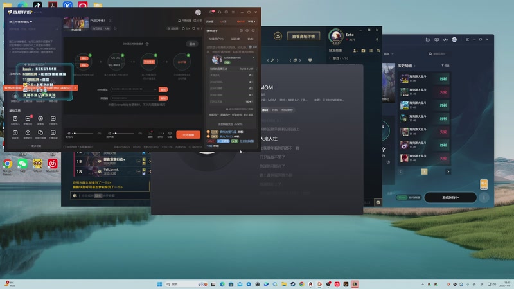Open the Windows Start menu
The height and width of the screenshot is (289, 514).
pos(159,284)
